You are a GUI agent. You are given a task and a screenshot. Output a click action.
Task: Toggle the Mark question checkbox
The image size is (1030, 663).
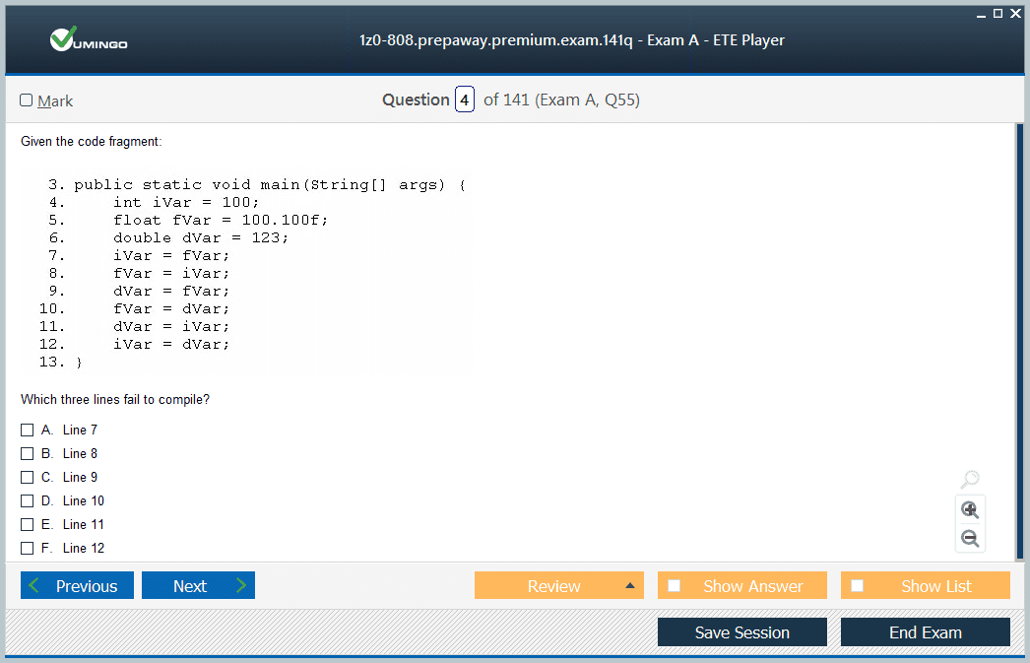27,100
